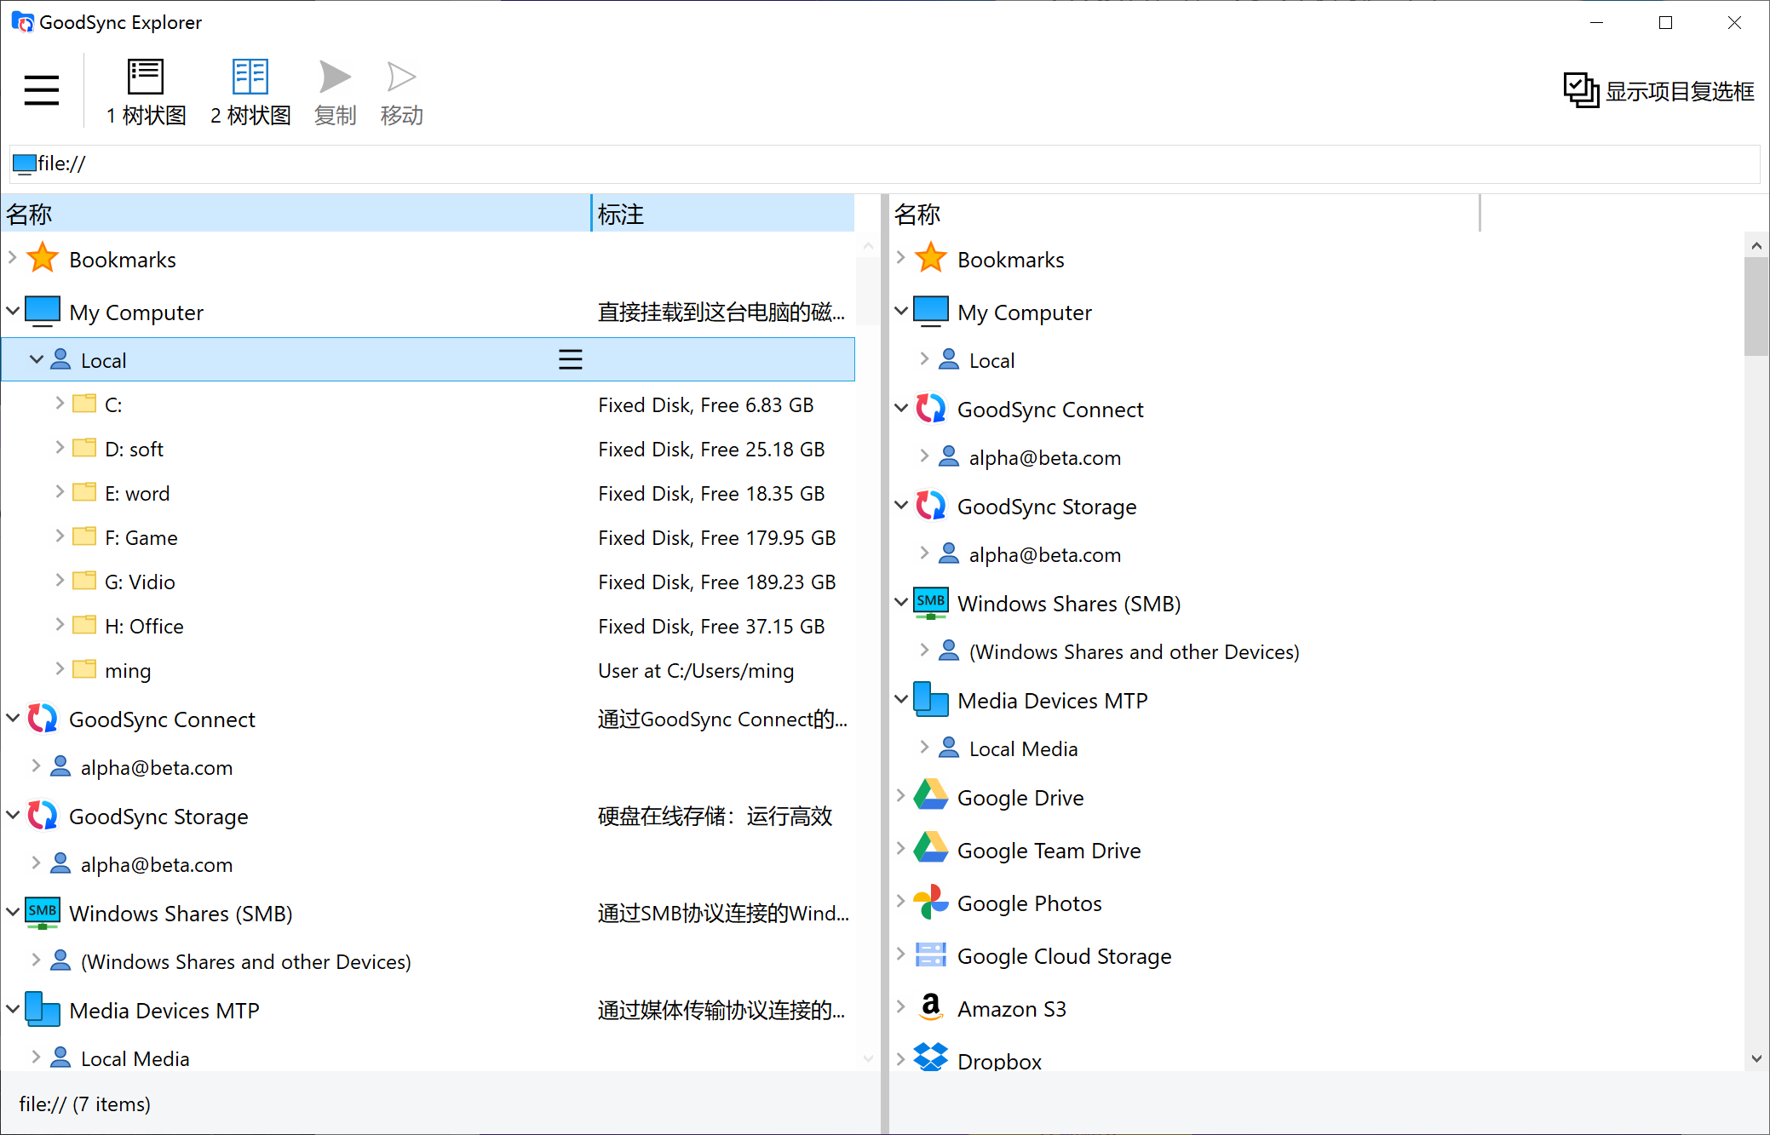Sort left pane by 名称 column
The height and width of the screenshot is (1135, 1770).
296,214
